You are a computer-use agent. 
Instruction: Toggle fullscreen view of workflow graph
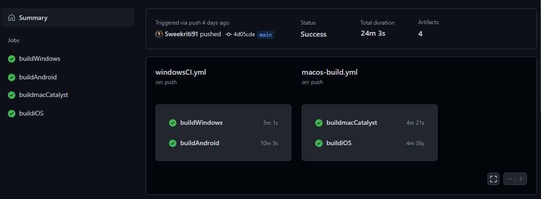pos(494,179)
